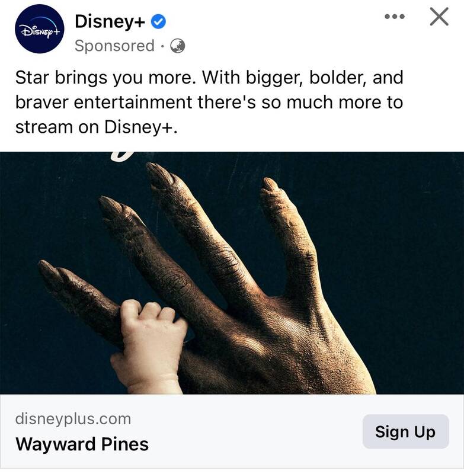Click the 'stream on Disney+.' caption line
The height and width of the screenshot is (474, 464).
[x=97, y=127]
